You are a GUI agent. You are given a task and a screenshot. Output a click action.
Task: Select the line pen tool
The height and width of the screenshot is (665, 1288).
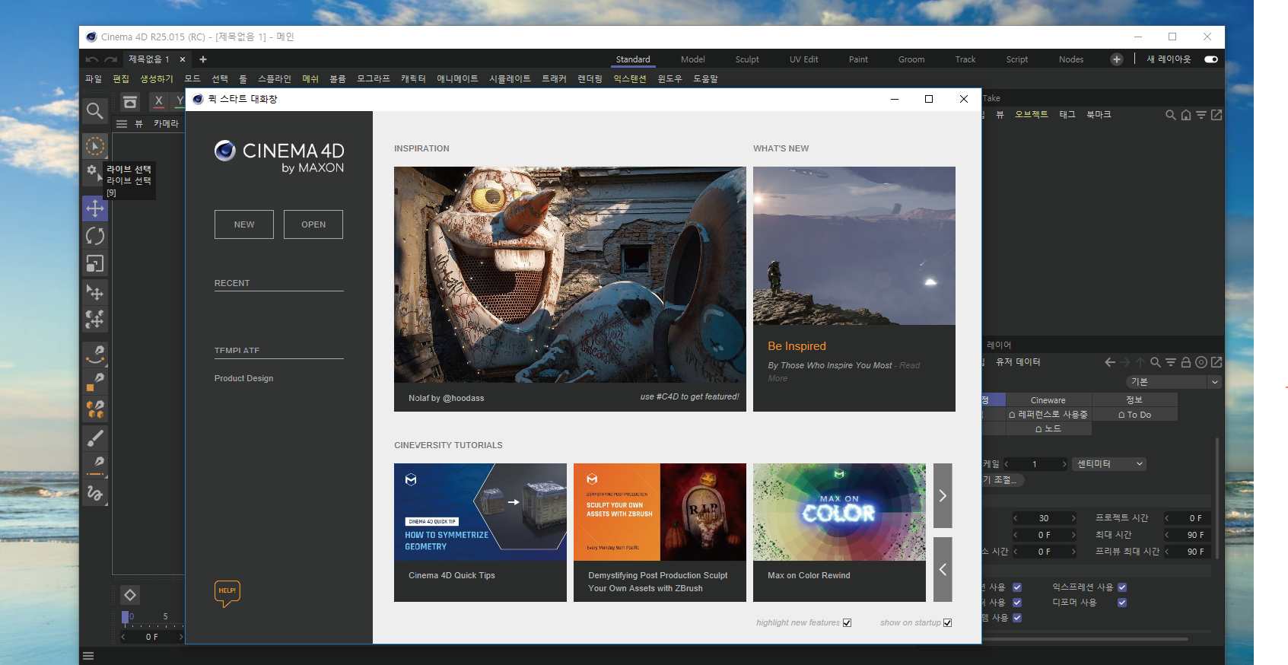tap(94, 465)
